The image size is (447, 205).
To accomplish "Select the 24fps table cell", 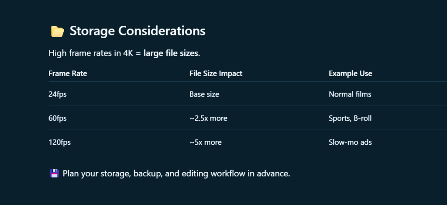I will (58, 94).
